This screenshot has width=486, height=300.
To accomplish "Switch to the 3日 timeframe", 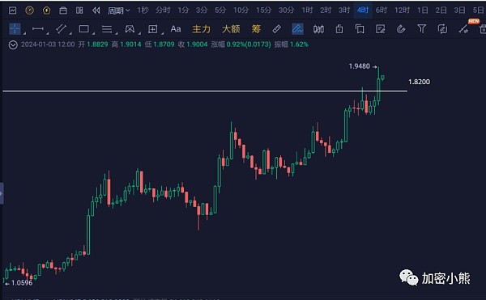I will tap(459, 11).
